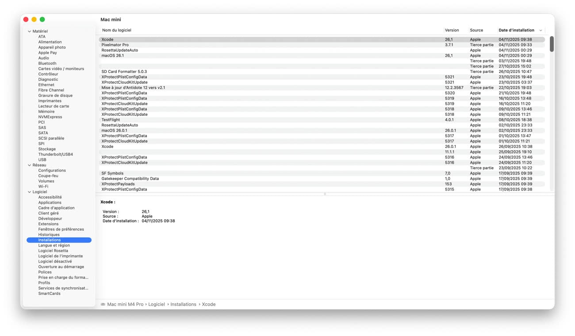Viewport: 575px width, 336px height.
Task: Click the vertical scrollbar of the installations list
Action: (552, 44)
